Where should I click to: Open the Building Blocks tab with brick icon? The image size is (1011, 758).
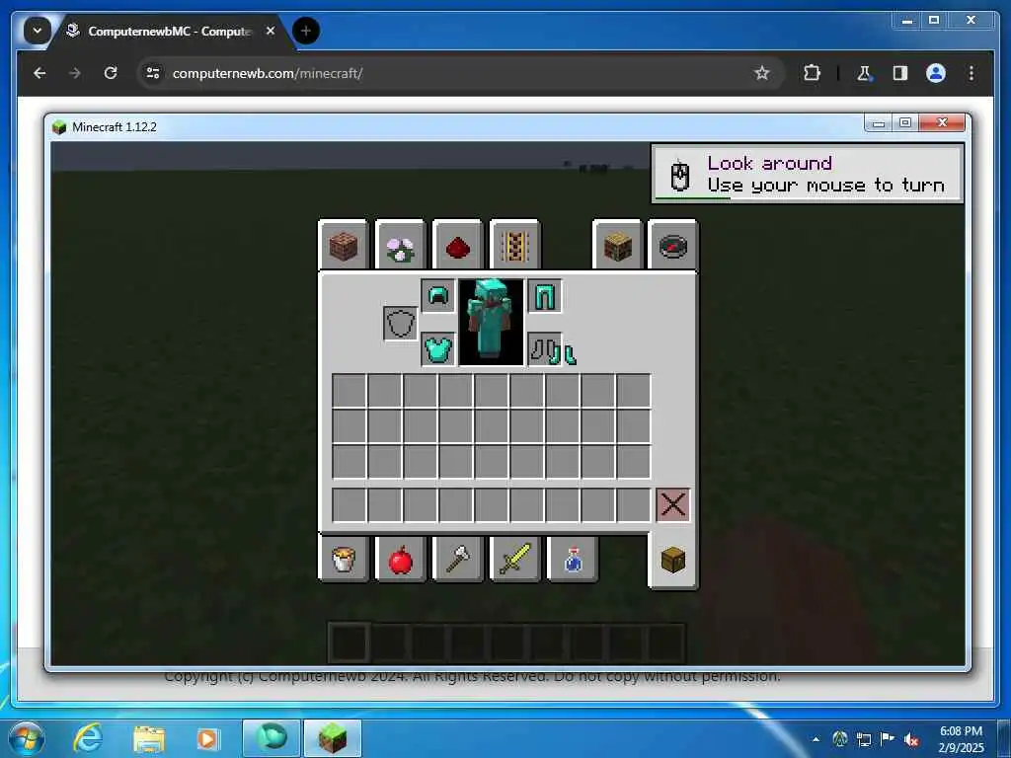pyautogui.click(x=343, y=246)
